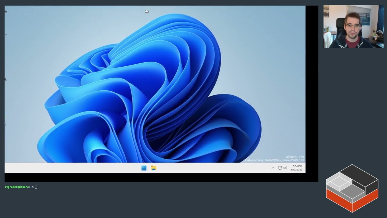The width and height of the screenshot is (387, 218).
Task: Click the blue bloom desktop wallpaper
Action: tap(151, 91)
